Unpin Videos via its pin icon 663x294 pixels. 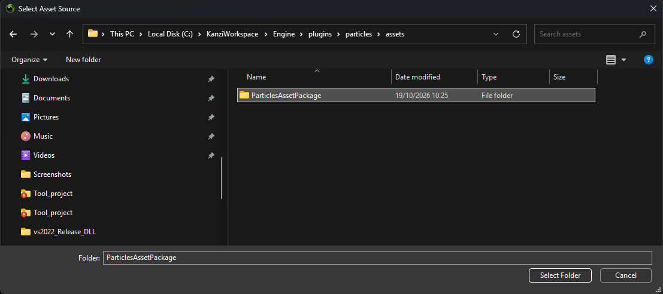211,155
